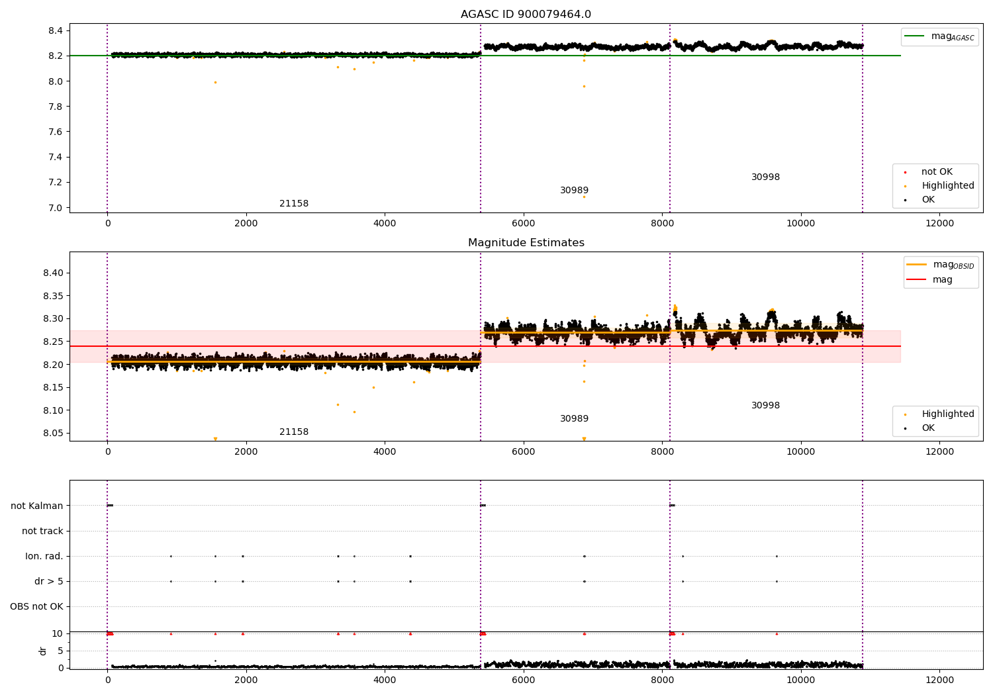Click obsid label 30998 in Magnitude Estimates plot
This screenshot has width=993, height=695.
click(x=765, y=406)
